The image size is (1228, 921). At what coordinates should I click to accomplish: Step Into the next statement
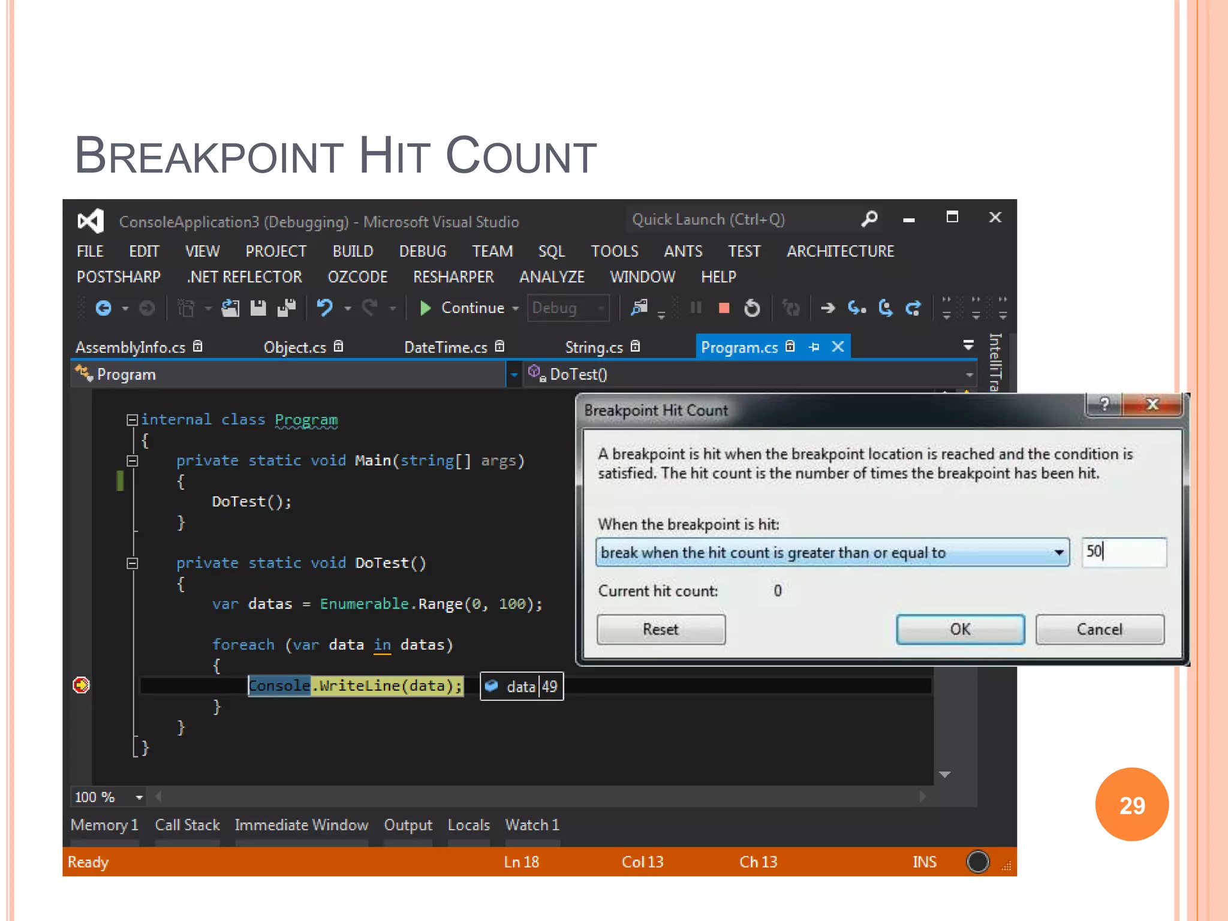857,308
